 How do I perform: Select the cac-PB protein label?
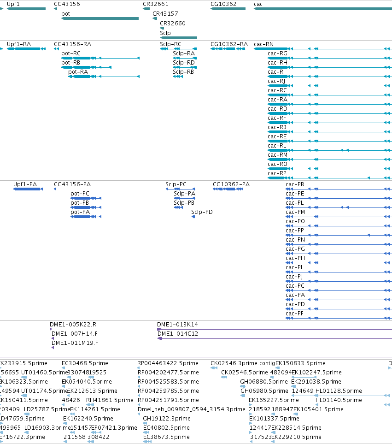tap(295, 184)
